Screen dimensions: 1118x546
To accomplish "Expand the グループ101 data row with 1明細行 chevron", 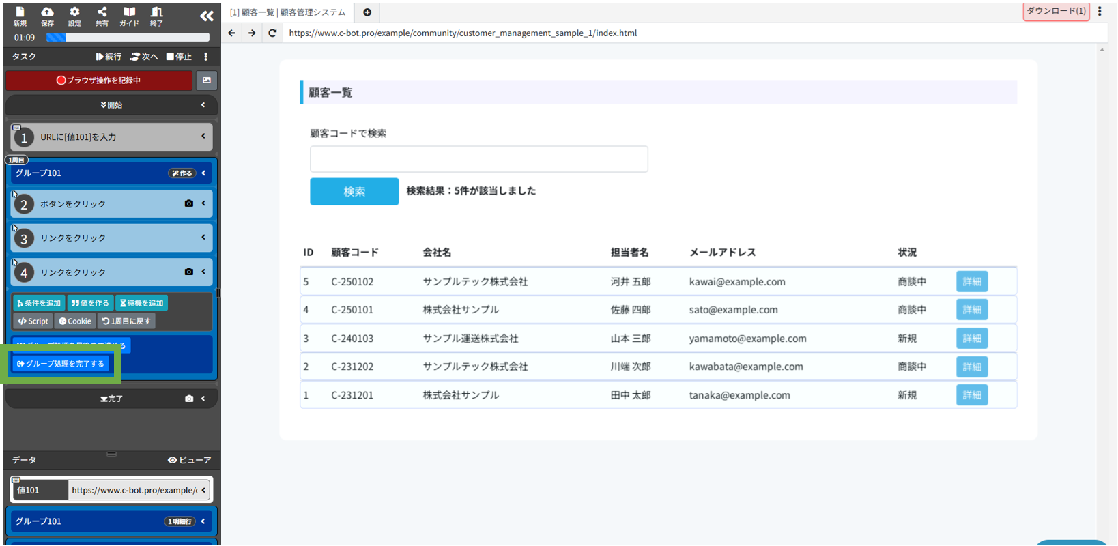I will 203,521.
